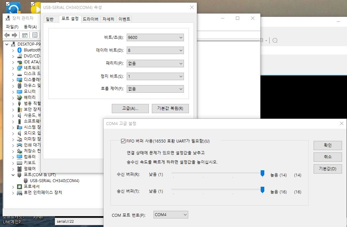The width and height of the screenshot is (347, 227).
Task: Open the 패리티 dropdown
Action: pyautogui.click(x=155, y=64)
